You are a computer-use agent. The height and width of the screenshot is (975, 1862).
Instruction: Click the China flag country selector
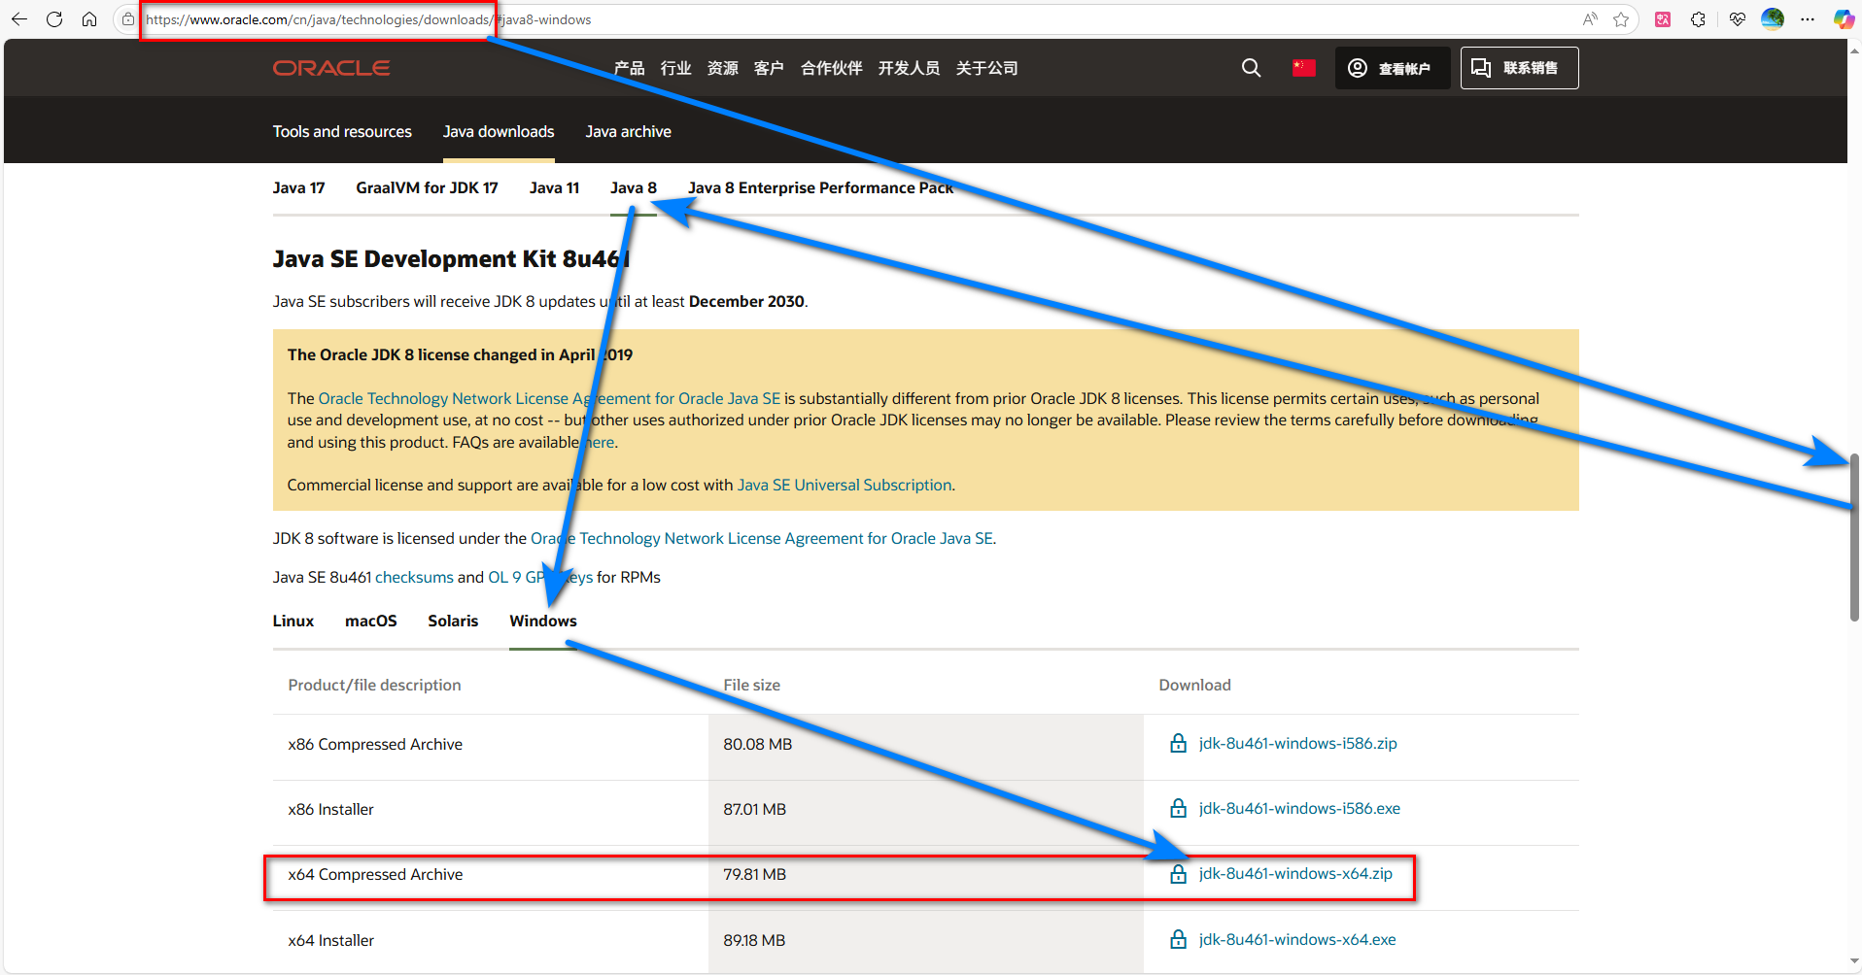click(1304, 68)
